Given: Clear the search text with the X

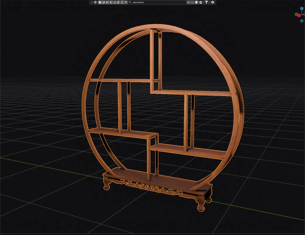Looking at the screenshot, I should click(x=188, y=2).
